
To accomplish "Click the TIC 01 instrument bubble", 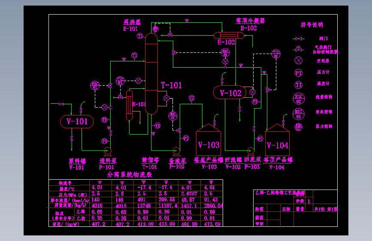I will click(x=120, y=81).
